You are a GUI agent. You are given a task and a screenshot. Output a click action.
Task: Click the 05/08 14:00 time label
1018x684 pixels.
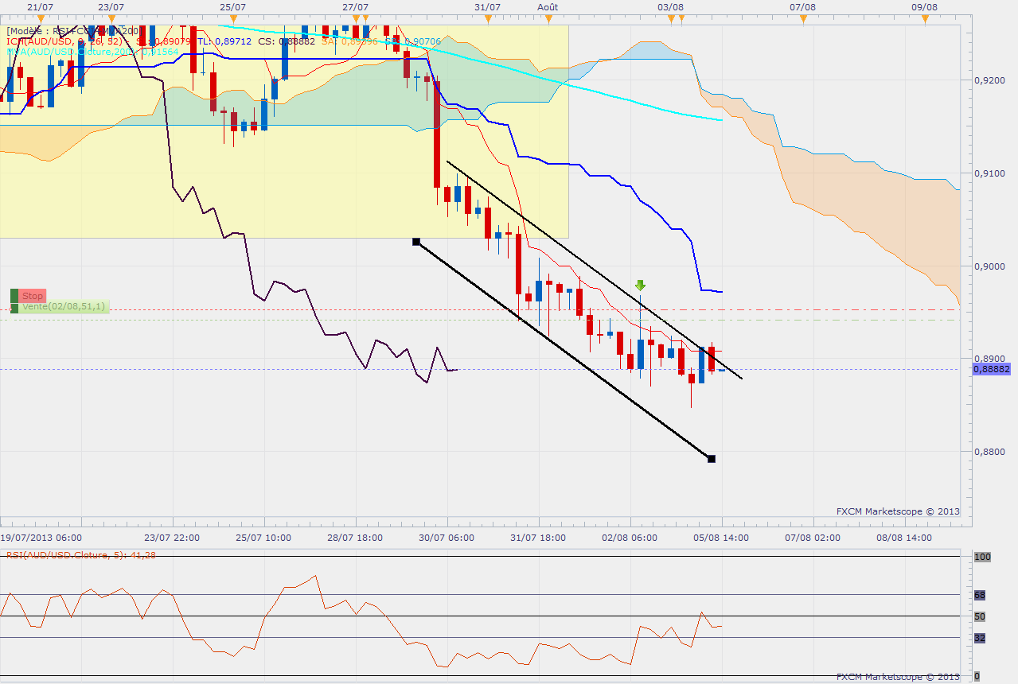(722, 538)
